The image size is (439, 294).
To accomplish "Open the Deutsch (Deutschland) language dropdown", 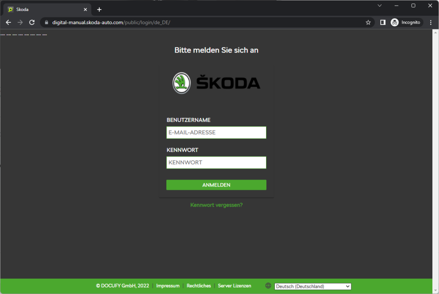I will coord(313,287).
